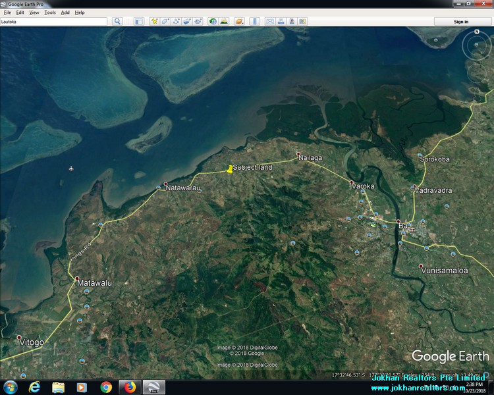Click the Subject land yellow pushpin
The image size is (494, 395).
(229, 169)
